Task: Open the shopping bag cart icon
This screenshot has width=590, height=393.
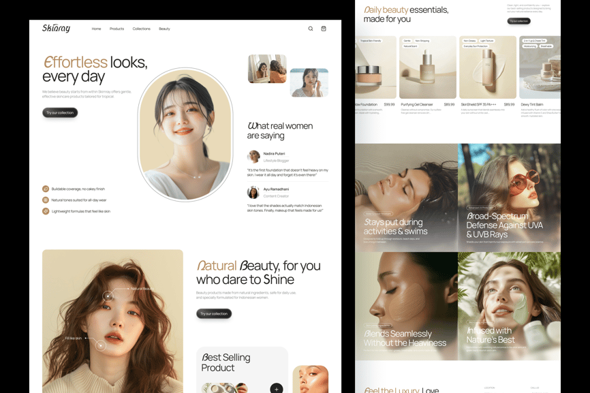Action: (x=324, y=29)
